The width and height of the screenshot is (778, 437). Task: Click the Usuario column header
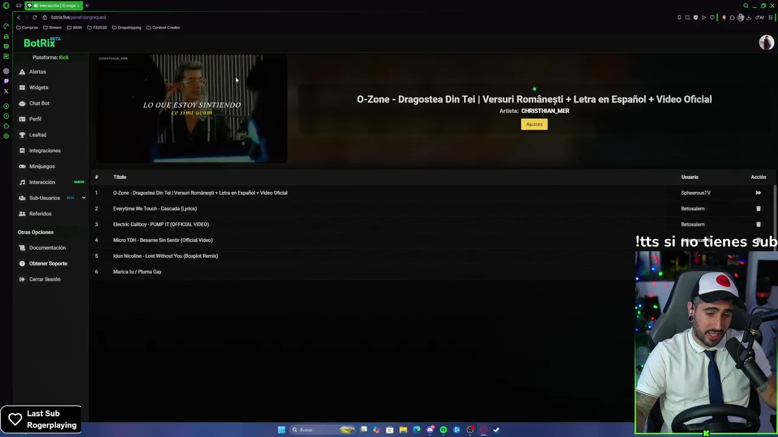690,177
